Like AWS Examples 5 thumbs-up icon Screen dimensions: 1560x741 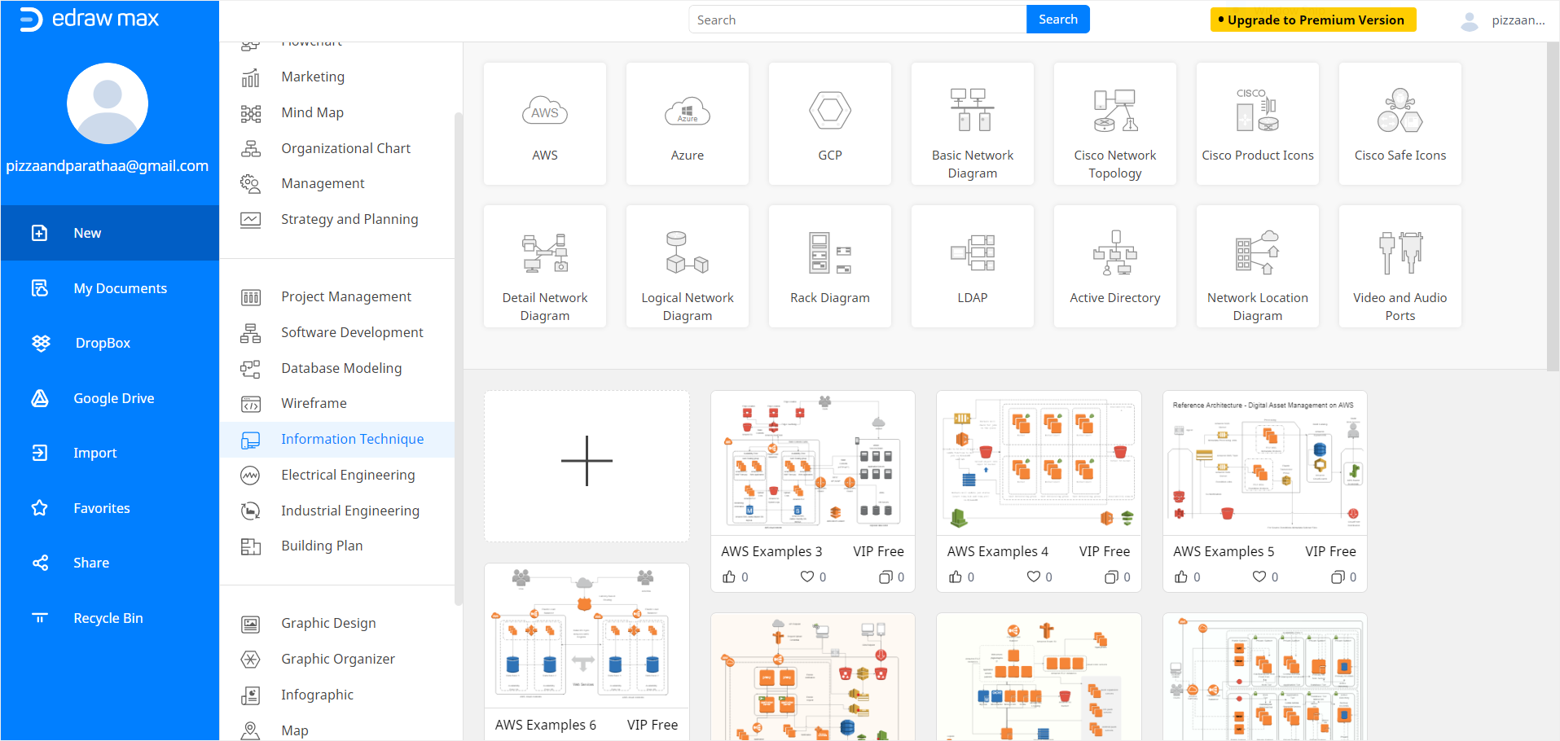[1181, 577]
